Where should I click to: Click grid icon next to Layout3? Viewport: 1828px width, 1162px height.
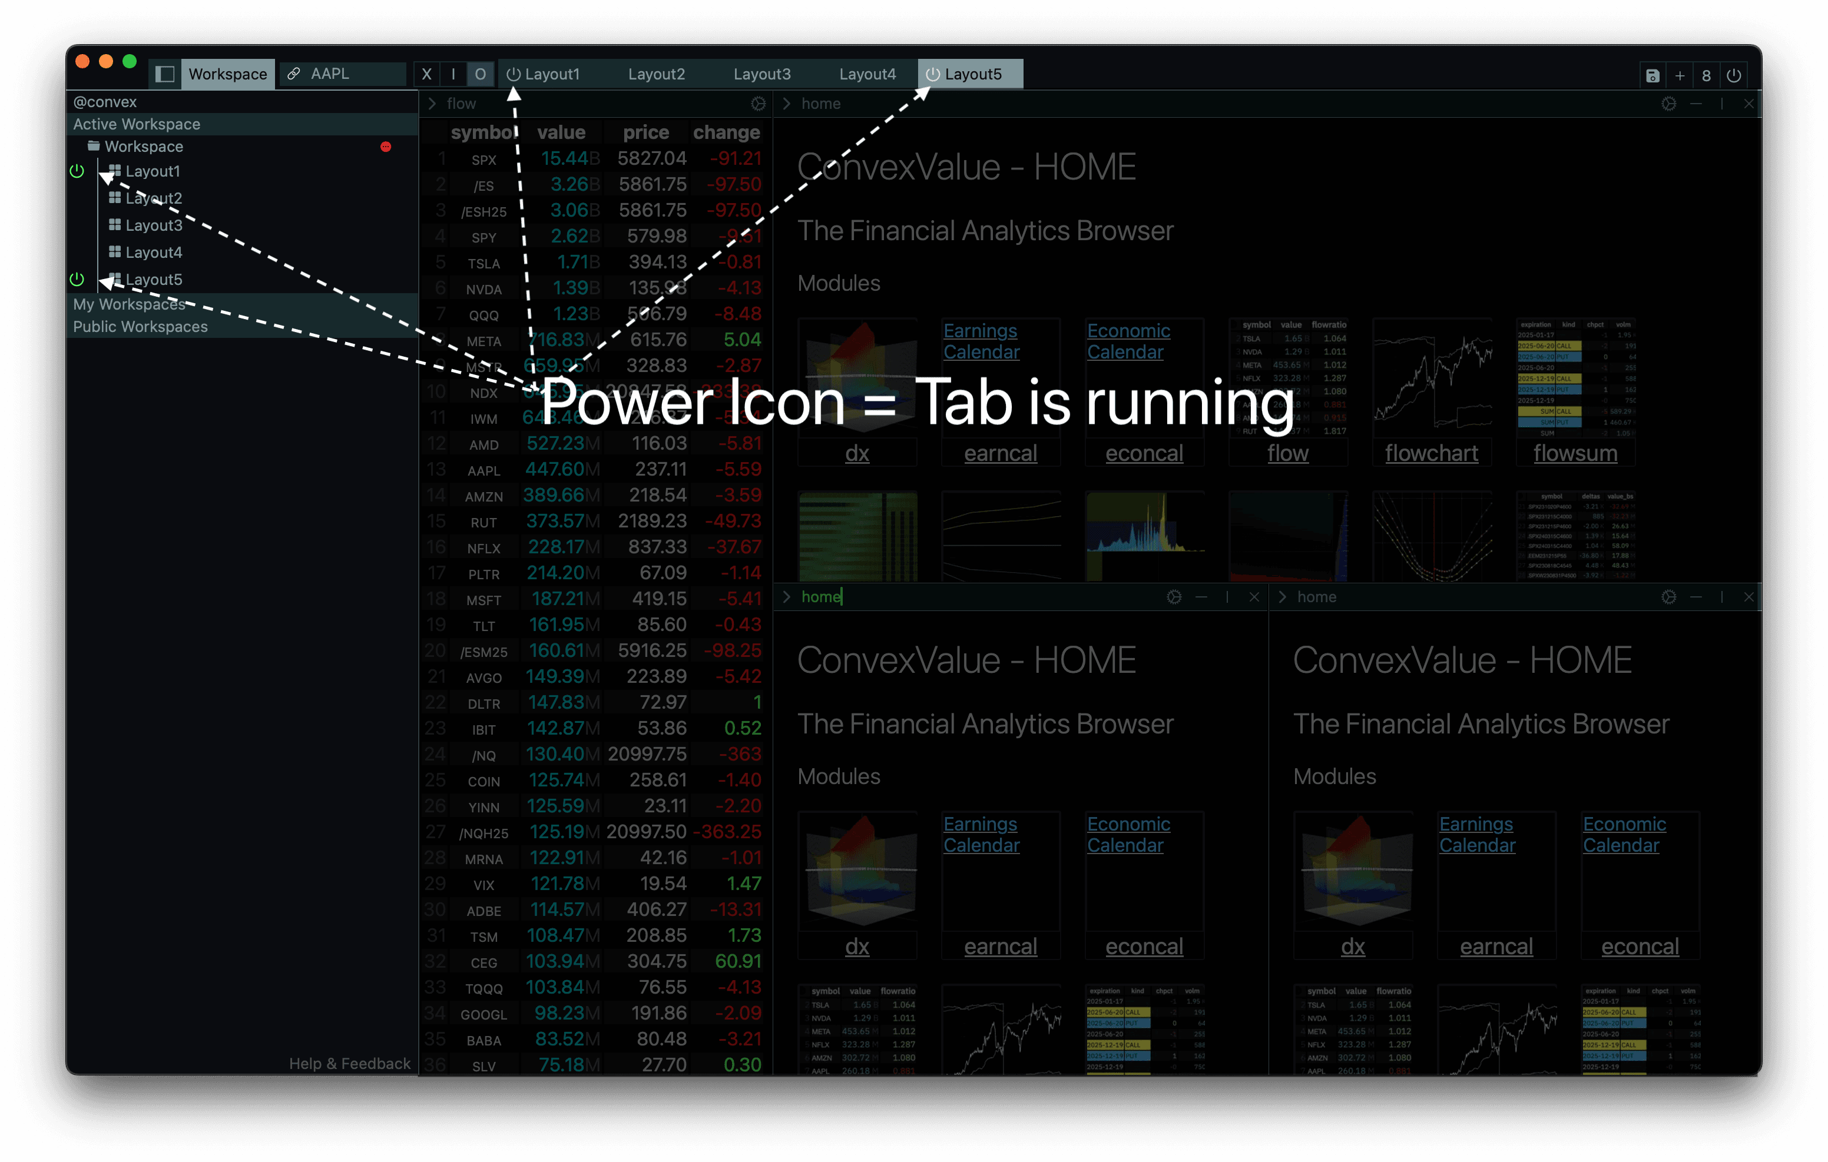click(x=115, y=225)
